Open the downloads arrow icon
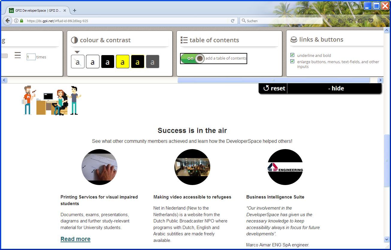This screenshot has height=250, width=391. 329,21
